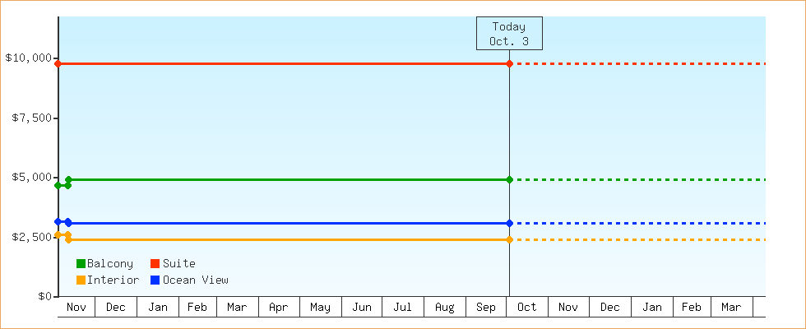Click the orange Interior legend swatch
Viewport: 806px width, 329px height.
81,280
